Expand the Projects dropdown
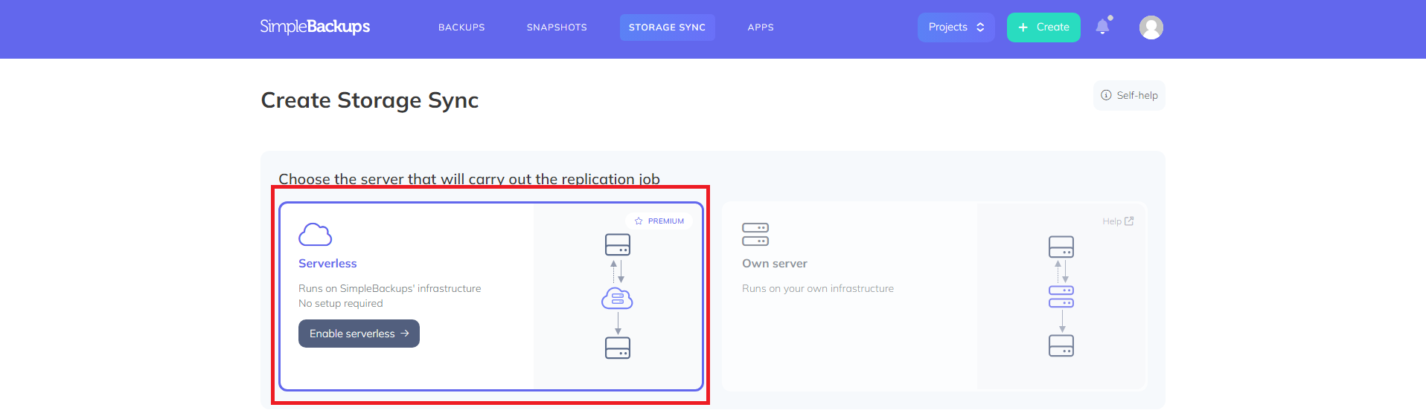Viewport: 1426px width, 416px height. click(x=956, y=27)
